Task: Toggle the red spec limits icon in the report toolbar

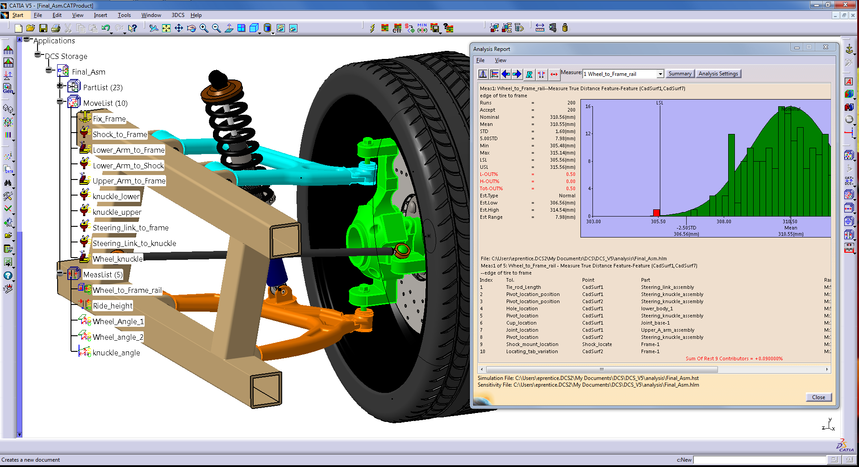Action: point(542,74)
